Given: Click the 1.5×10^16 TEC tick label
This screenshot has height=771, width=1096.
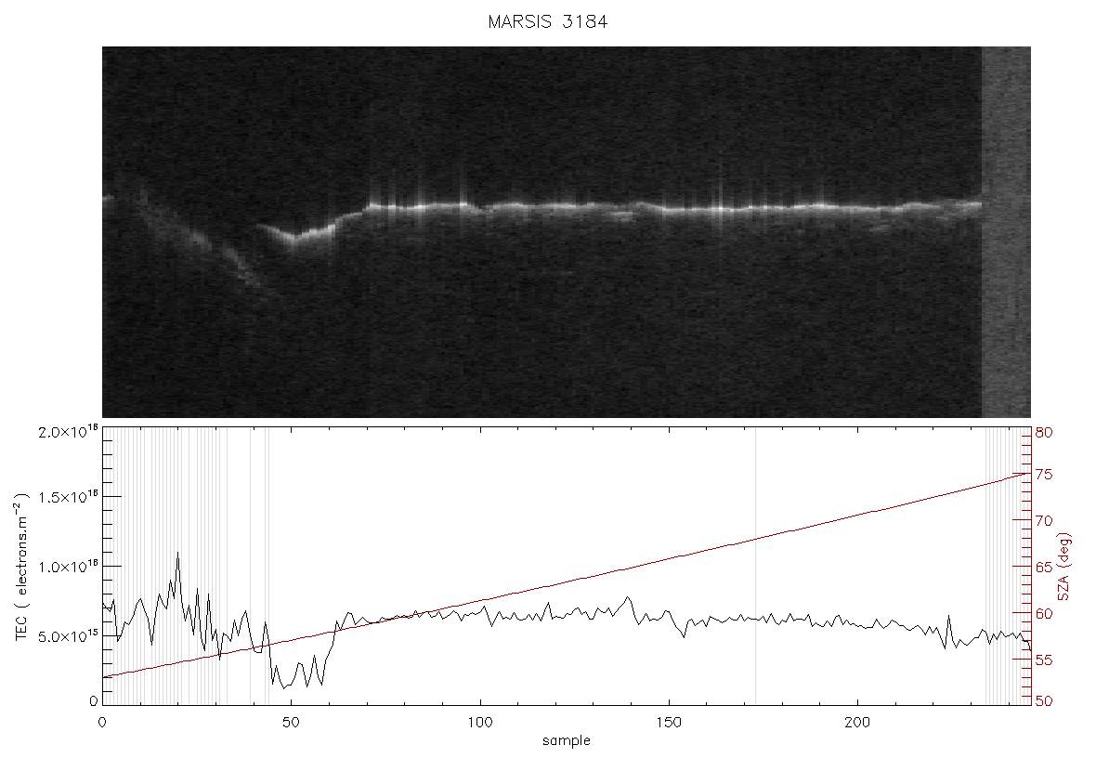Looking at the screenshot, I should pos(69,497).
